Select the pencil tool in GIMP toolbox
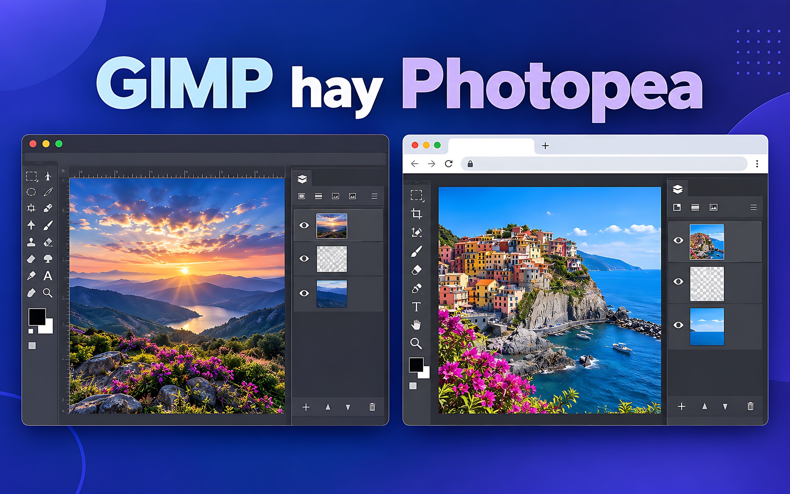Screen dimensions: 790x494 48,192
